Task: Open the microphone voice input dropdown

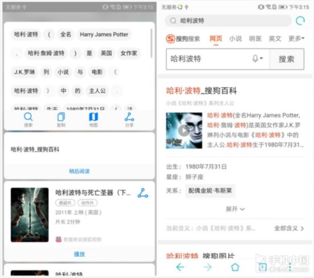Action: point(257,59)
